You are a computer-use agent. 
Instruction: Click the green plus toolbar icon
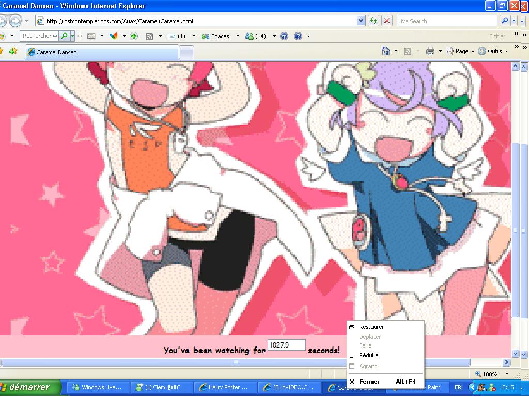134,36
